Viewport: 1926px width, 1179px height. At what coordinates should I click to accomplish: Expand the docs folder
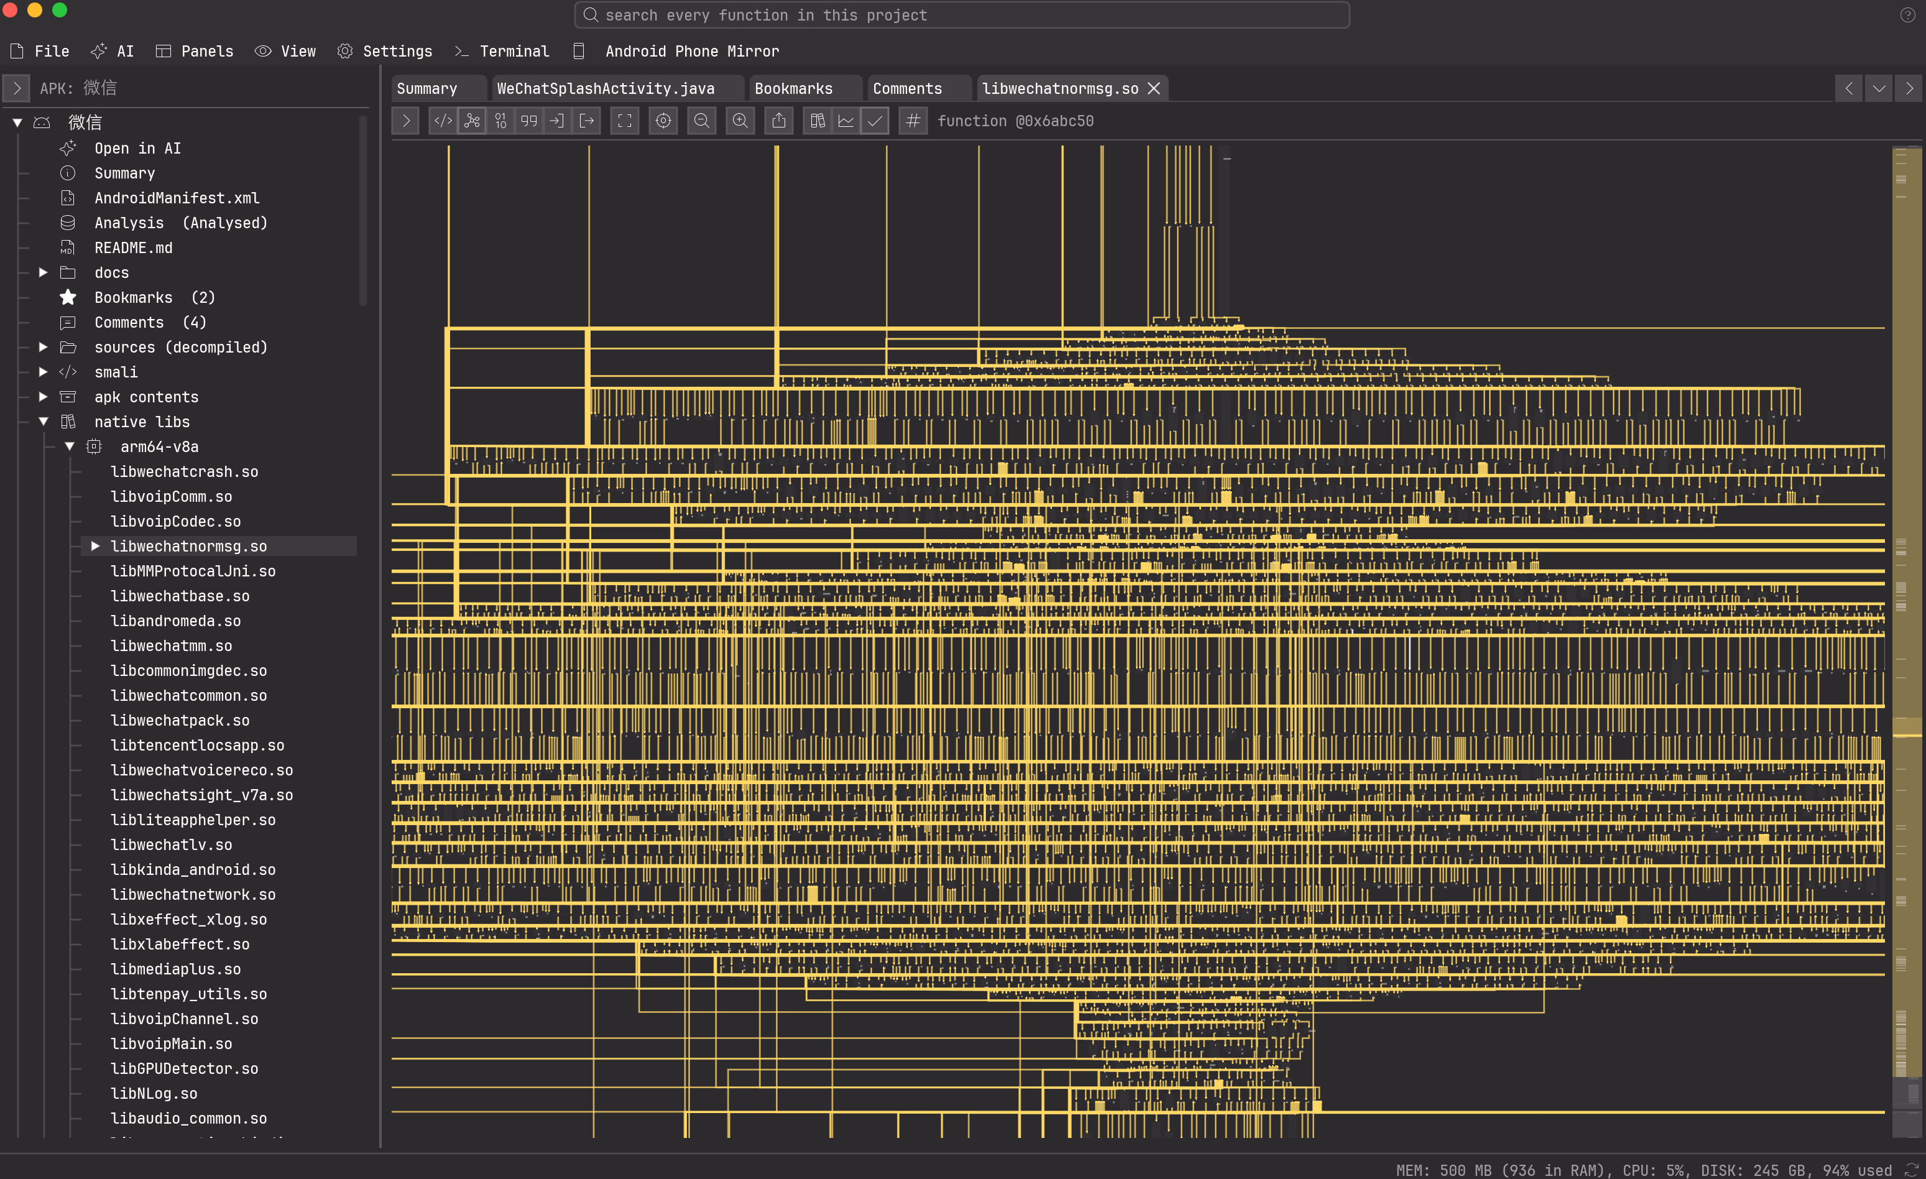(44, 272)
